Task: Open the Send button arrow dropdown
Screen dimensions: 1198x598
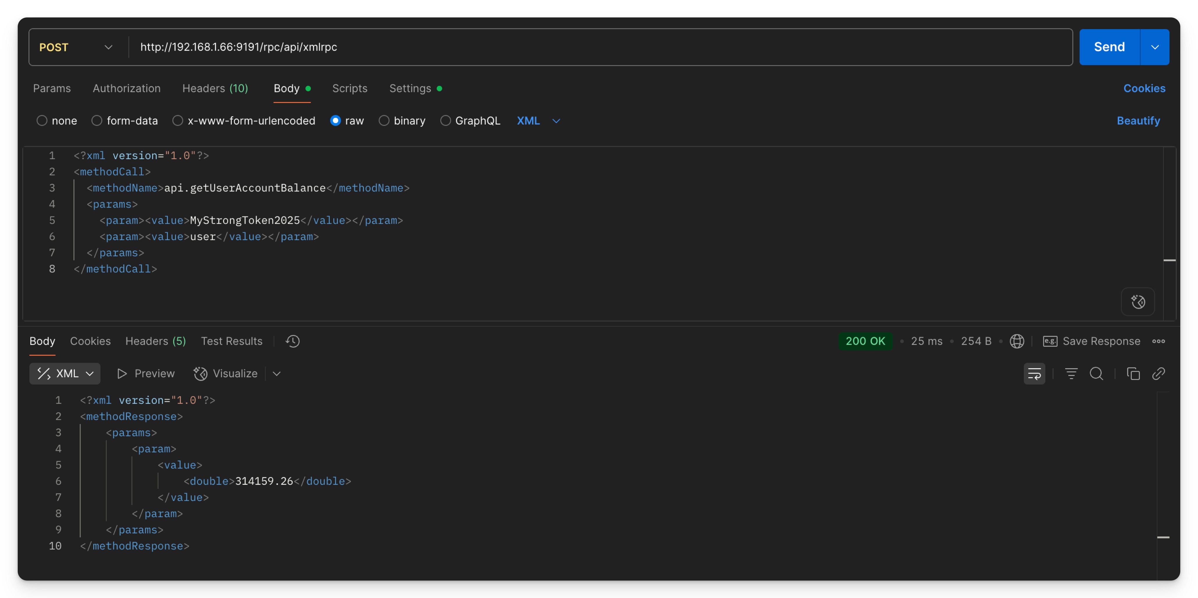Action: click(1154, 47)
